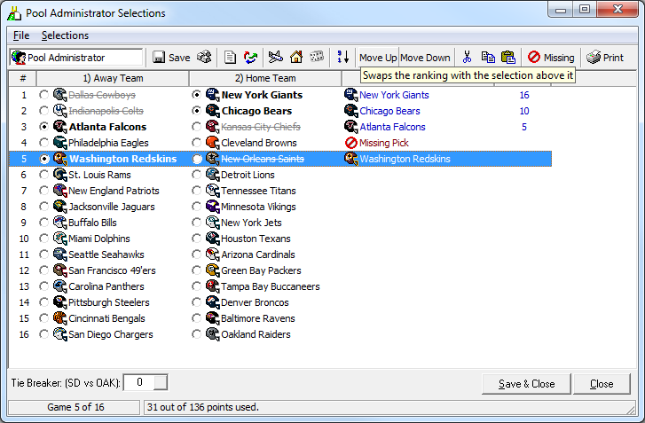This screenshot has width=645, height=423.
Task: Click the Paste clipboard icon
Action: click(x=508, y=57)
